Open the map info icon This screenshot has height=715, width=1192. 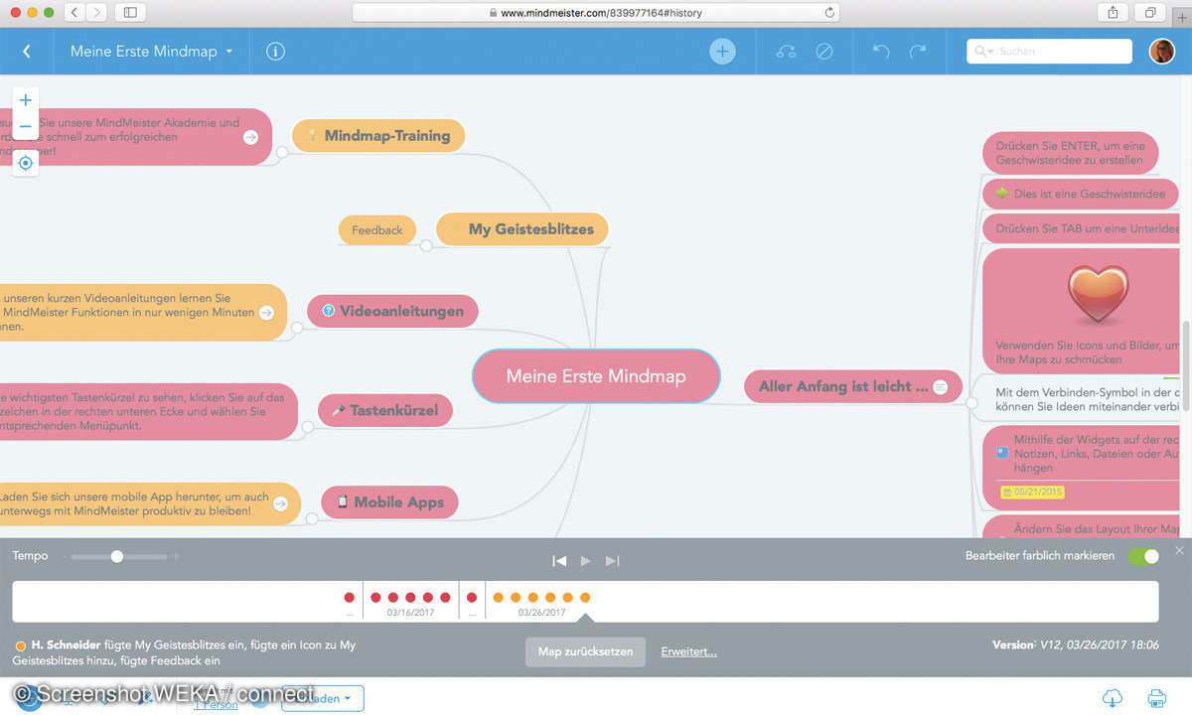pyautogui.click(x=275, y=52)
